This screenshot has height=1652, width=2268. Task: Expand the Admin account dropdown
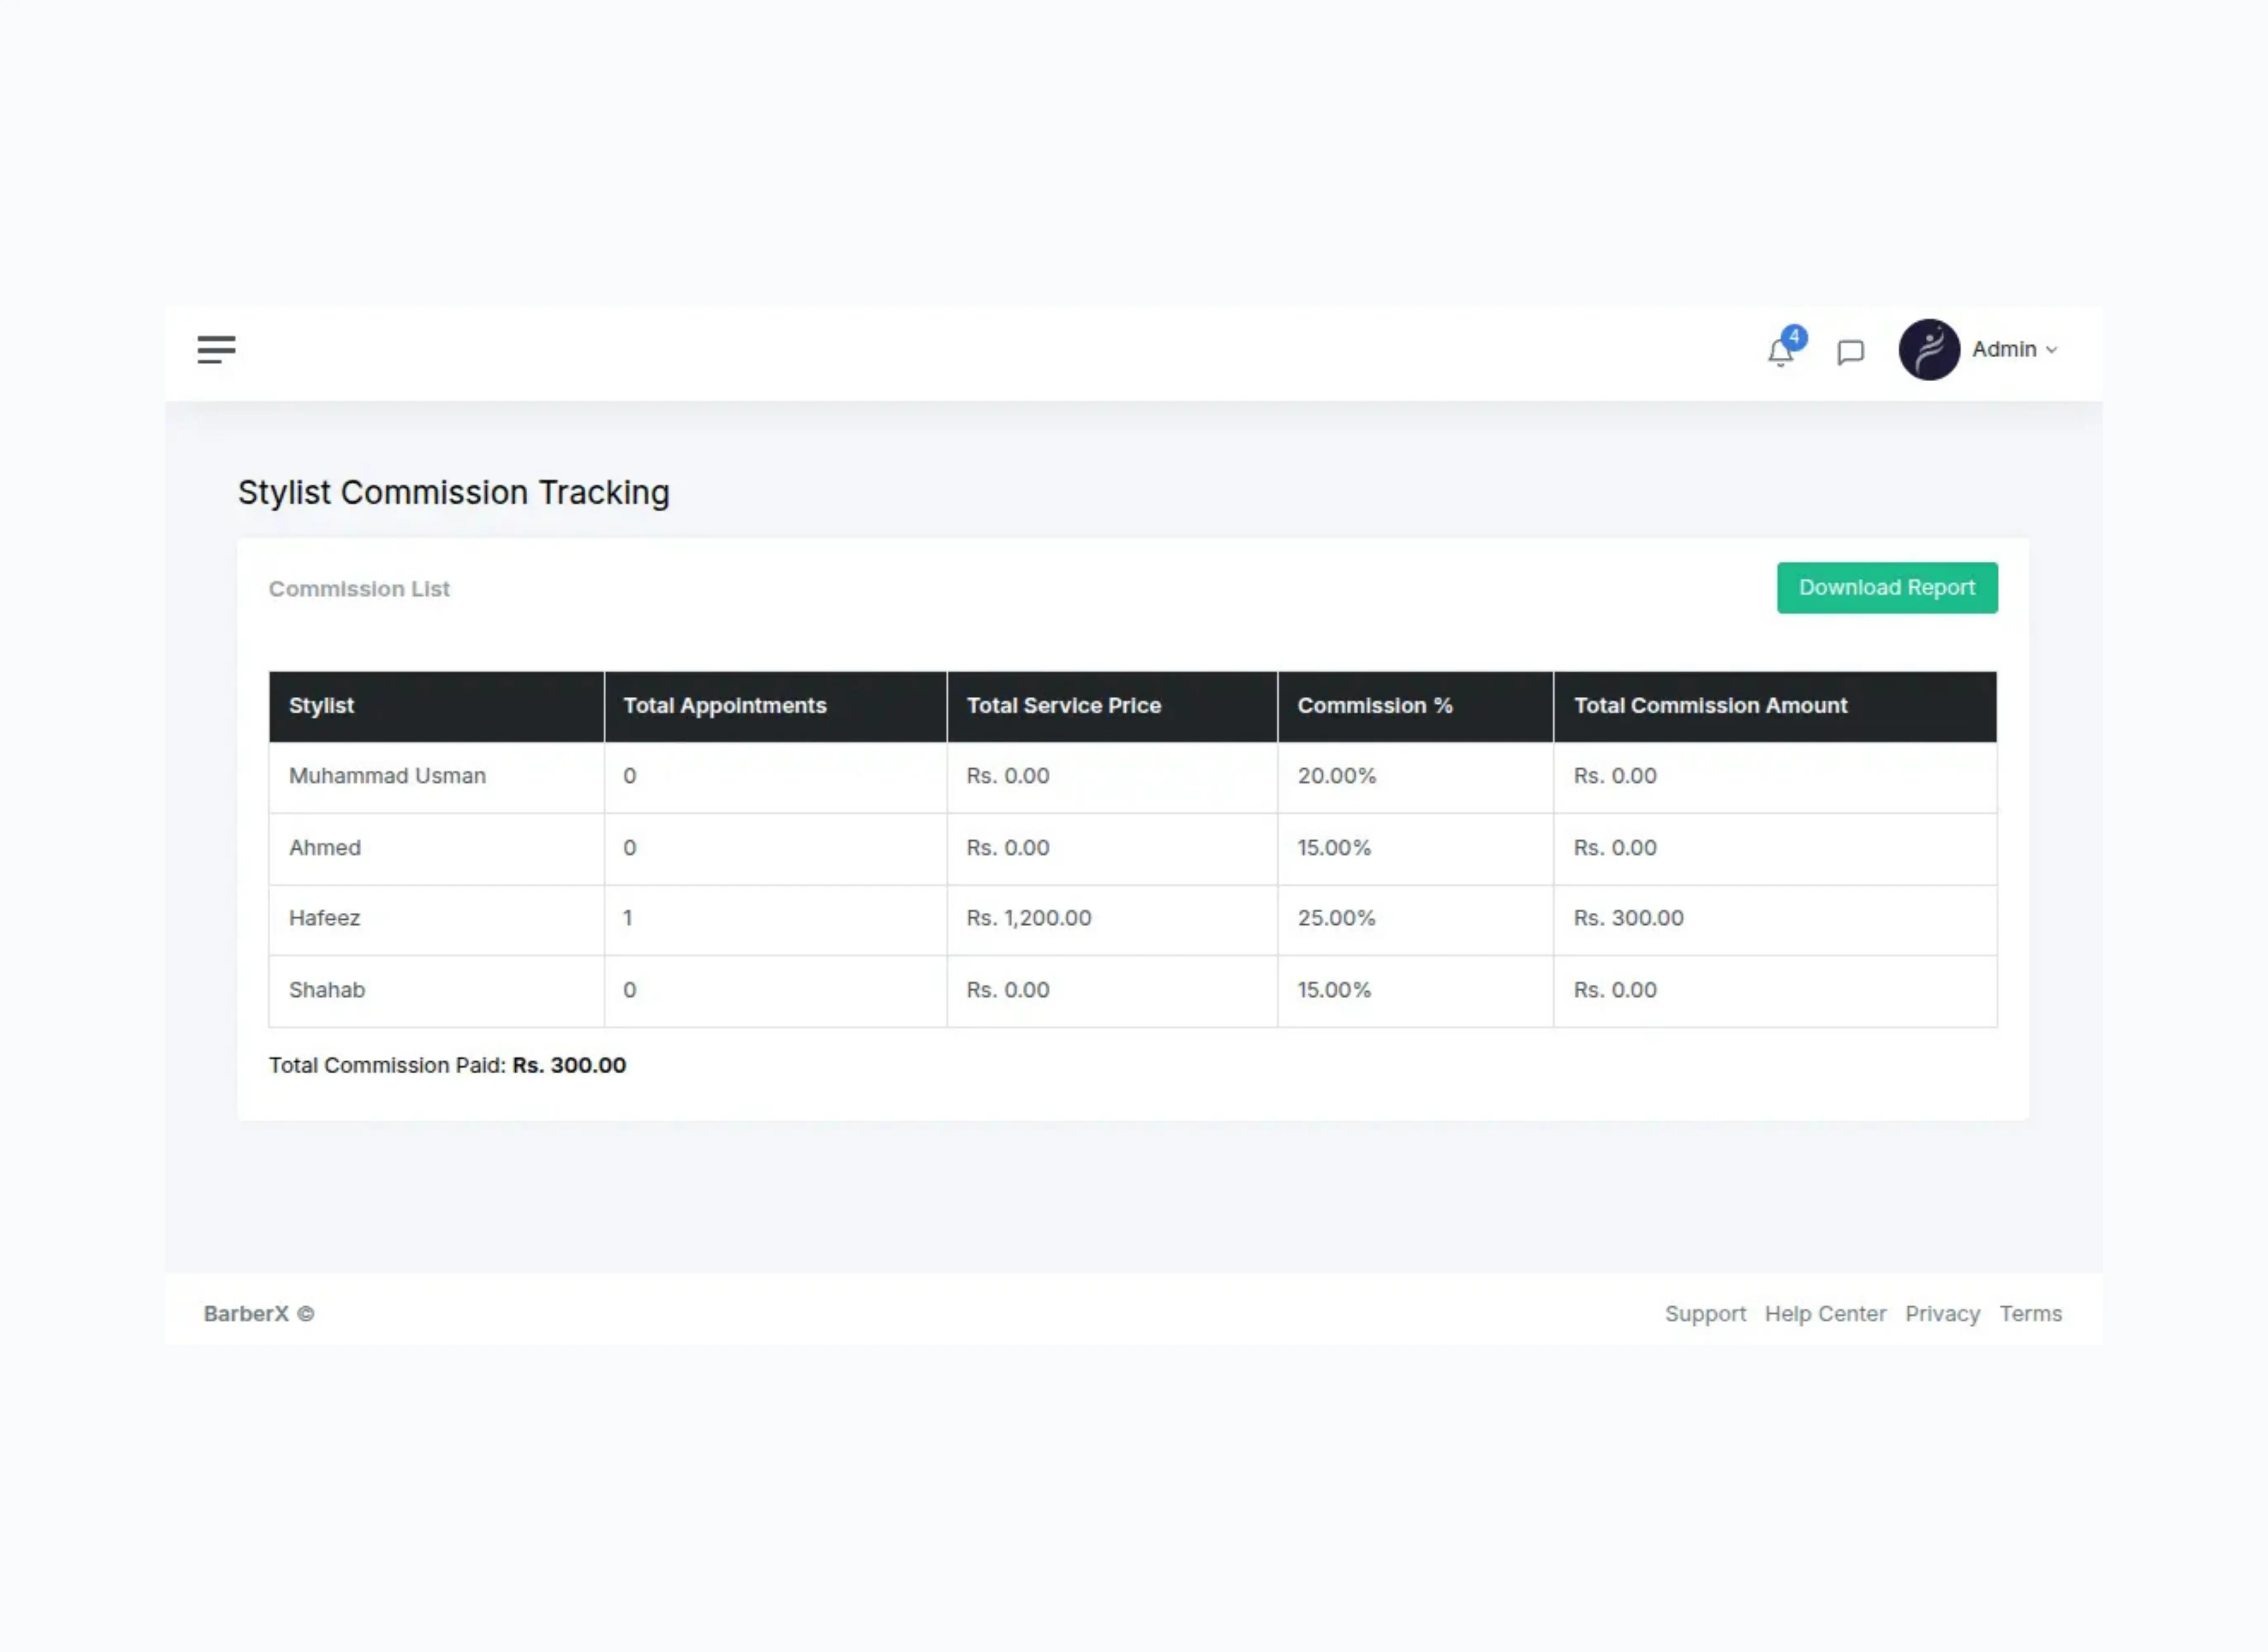(2015, 350)
